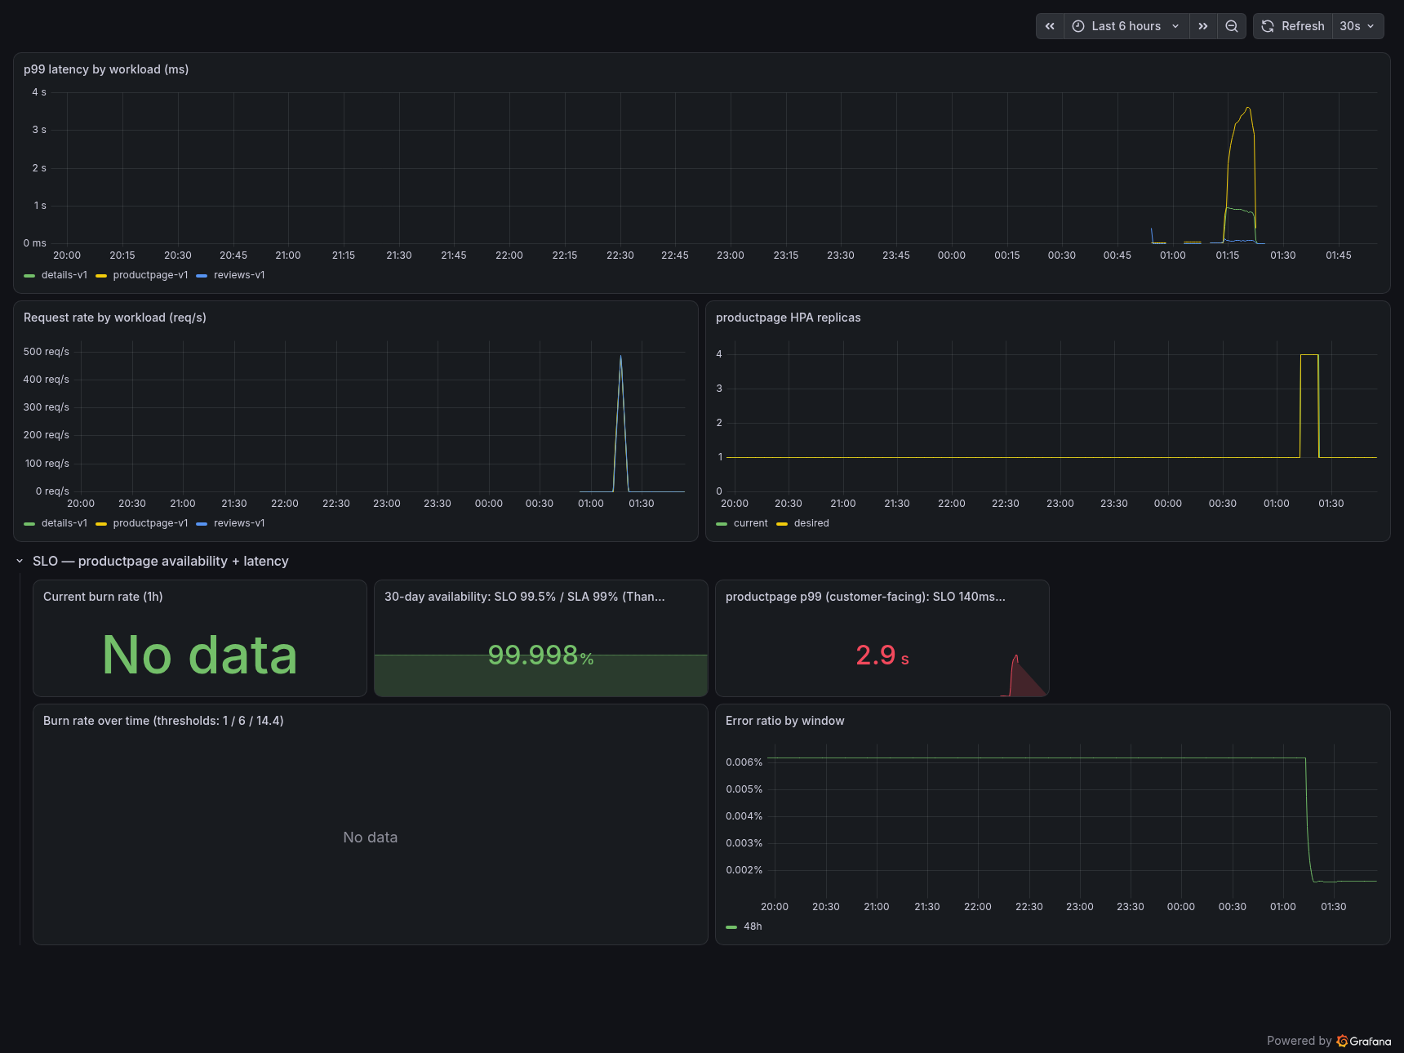Click the 99.998% availability stat value

[540, 655]
